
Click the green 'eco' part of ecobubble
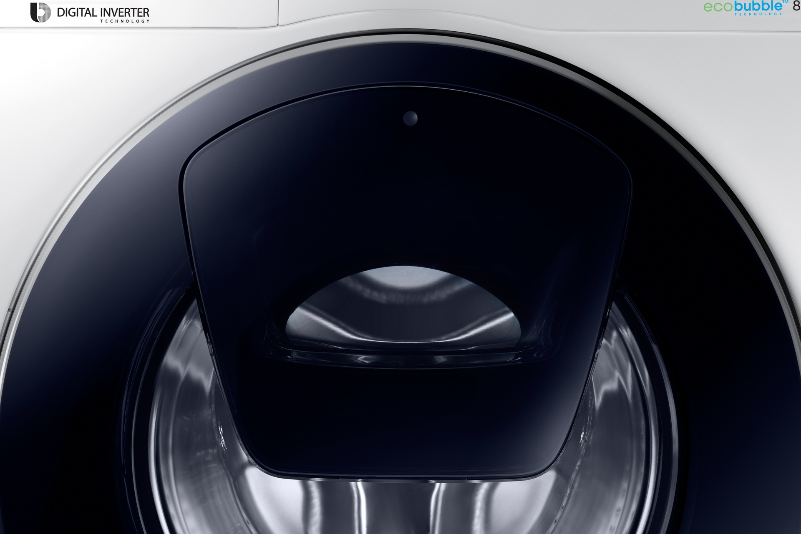(719, 8)
